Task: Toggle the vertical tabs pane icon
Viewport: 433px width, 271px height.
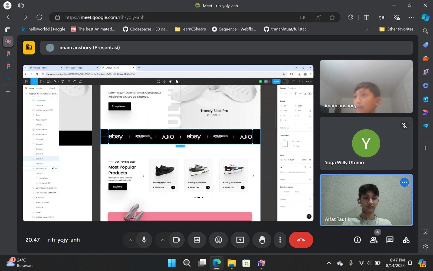Action: coord(8,30)
